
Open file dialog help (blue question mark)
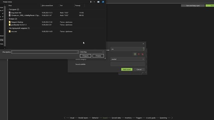click(103, 2)
